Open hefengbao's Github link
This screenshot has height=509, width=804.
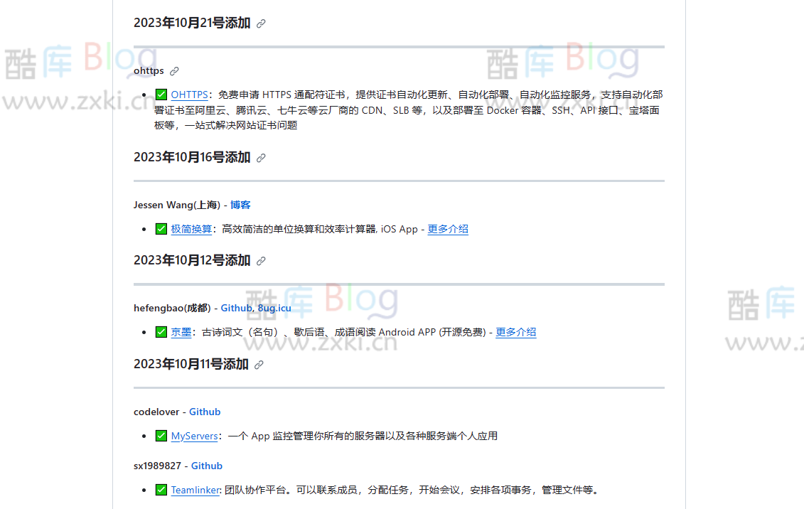(235, 308)
